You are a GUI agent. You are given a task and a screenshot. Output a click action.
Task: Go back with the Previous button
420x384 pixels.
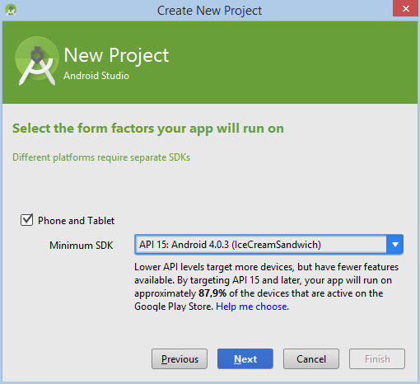[x=180, y=358]
